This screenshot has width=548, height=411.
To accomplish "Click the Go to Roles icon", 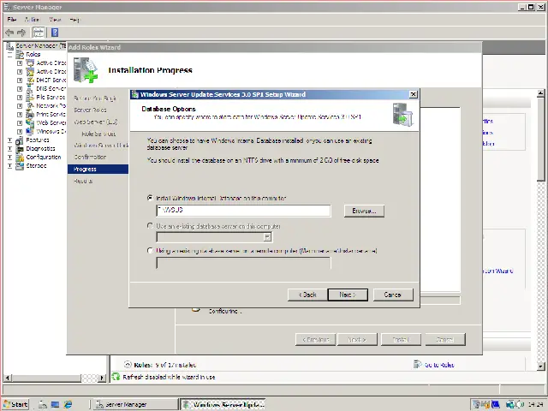I will click(417, 365).
